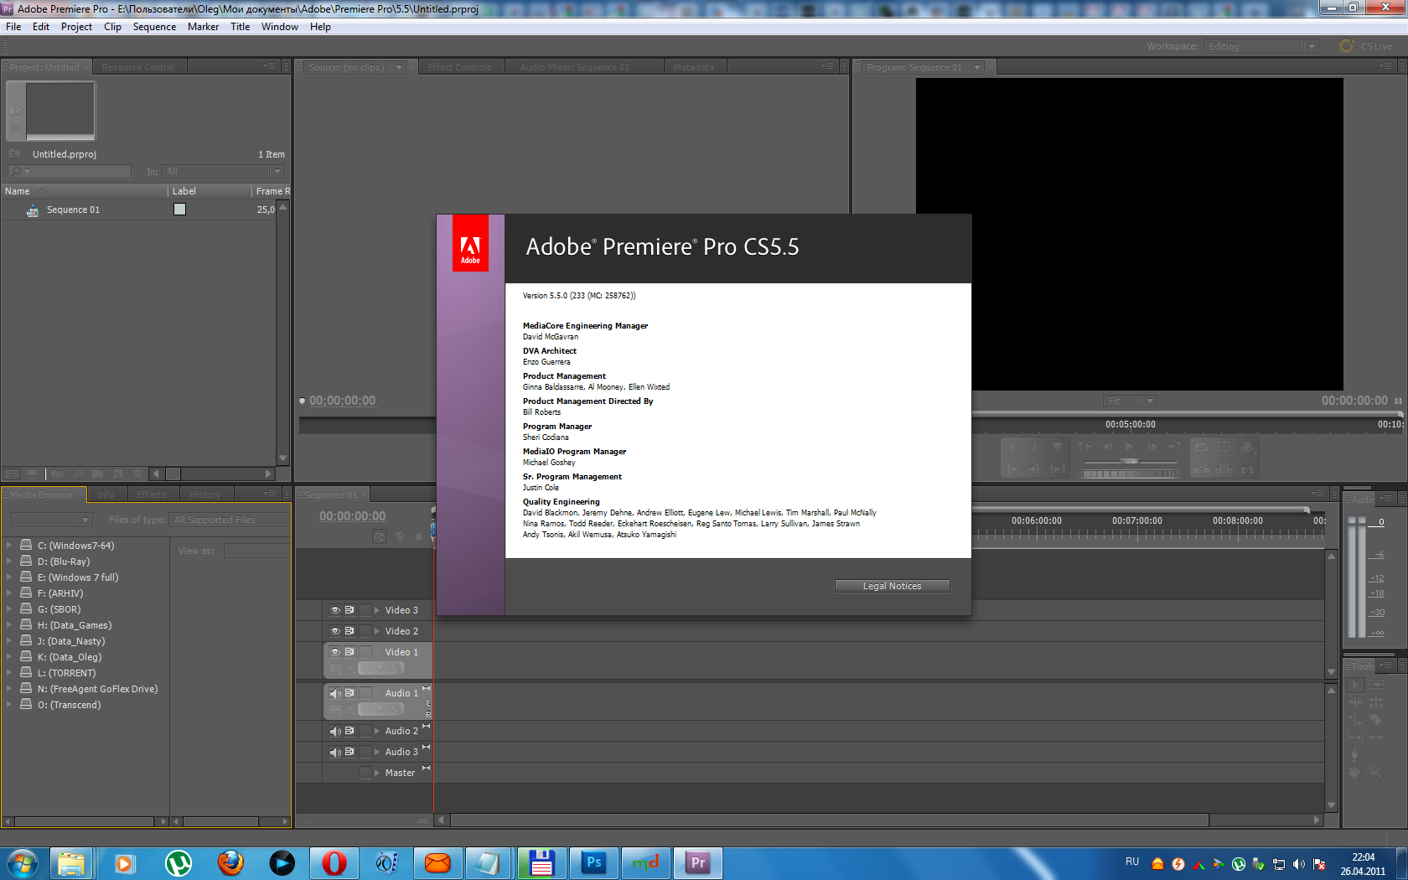This screenshot has width=1408, height=880.
Task: Open the Sequence menu
Action: (154, 27)
